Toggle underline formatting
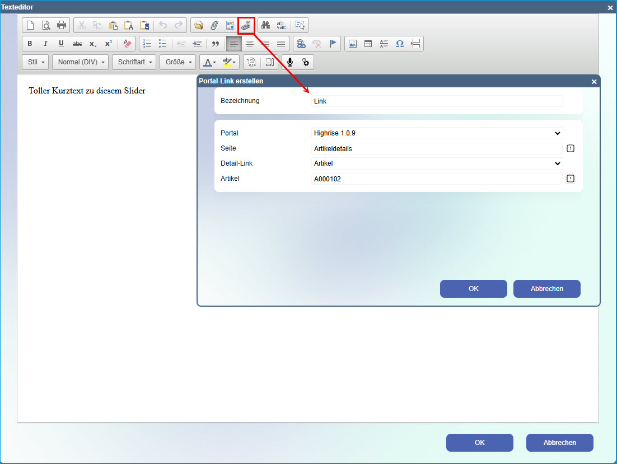The width and height of the screenshot is (617, 464). tap(62, 44)
